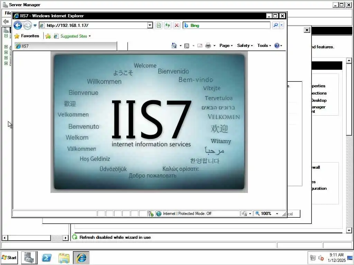Open recent pages dropdown arrow
The height and width of the screenshot is (265, 354).
click(x=35, y=26)
